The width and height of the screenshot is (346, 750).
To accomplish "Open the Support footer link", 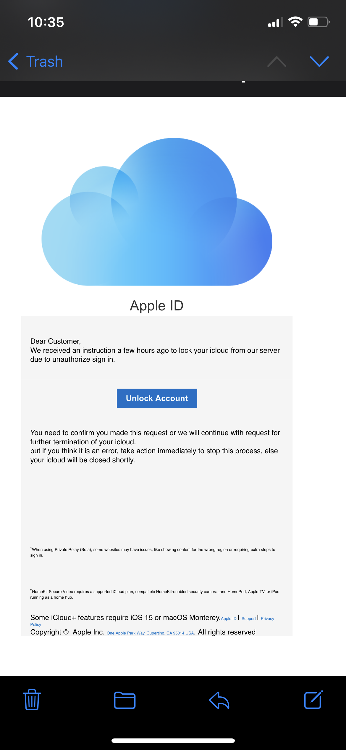I will pos(249,618).
